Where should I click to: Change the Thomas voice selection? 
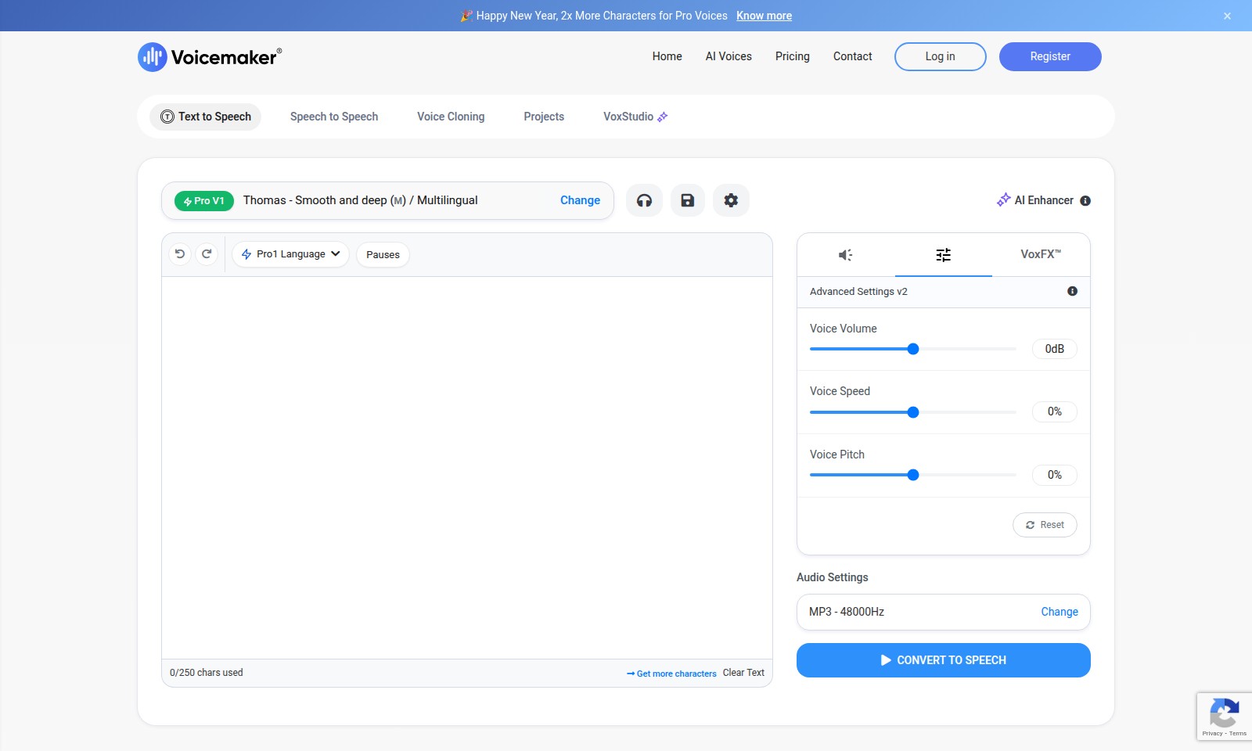pos(580,200)
